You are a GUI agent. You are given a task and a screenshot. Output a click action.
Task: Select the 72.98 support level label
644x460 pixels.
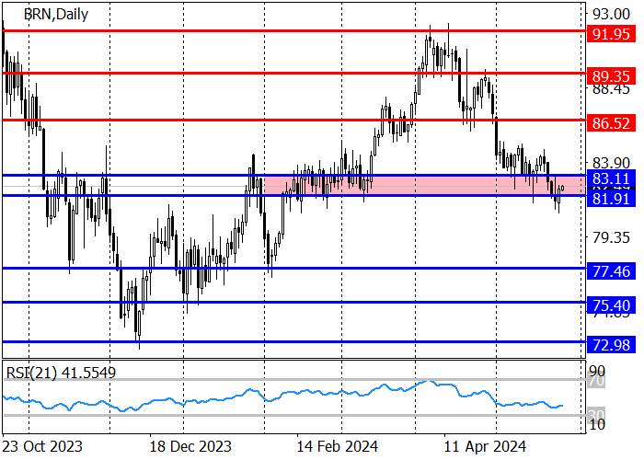pyautogui.click(x=611, y=345)
